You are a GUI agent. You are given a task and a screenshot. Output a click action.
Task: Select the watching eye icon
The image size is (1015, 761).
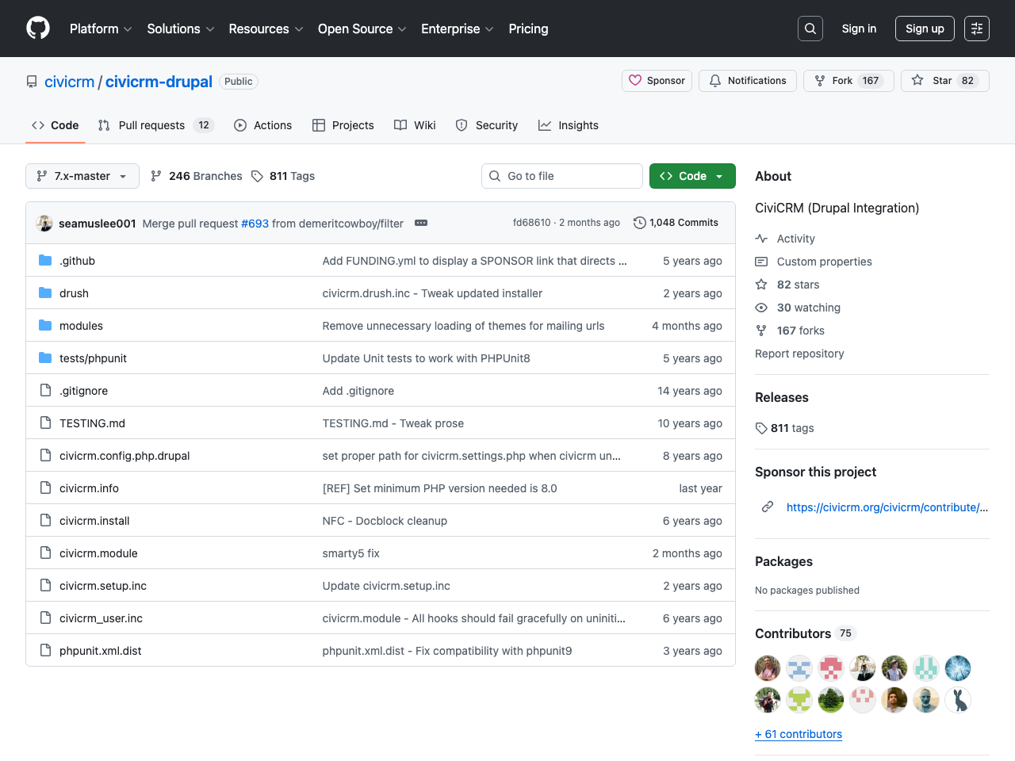click(x=760, y=308)
